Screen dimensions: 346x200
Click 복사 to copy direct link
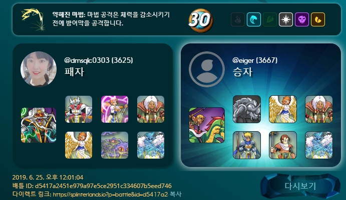175,195
